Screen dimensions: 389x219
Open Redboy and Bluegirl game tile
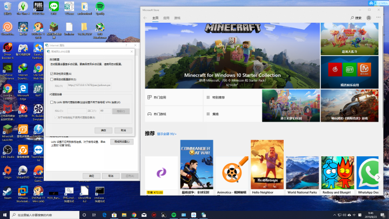[338, 175]
